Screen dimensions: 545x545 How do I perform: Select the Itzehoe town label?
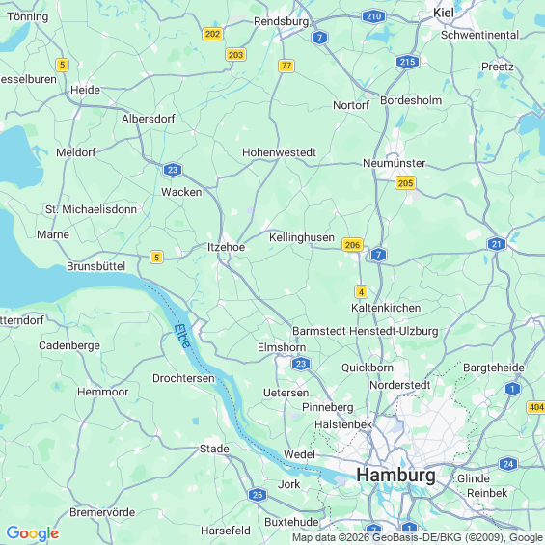[227, 247]
